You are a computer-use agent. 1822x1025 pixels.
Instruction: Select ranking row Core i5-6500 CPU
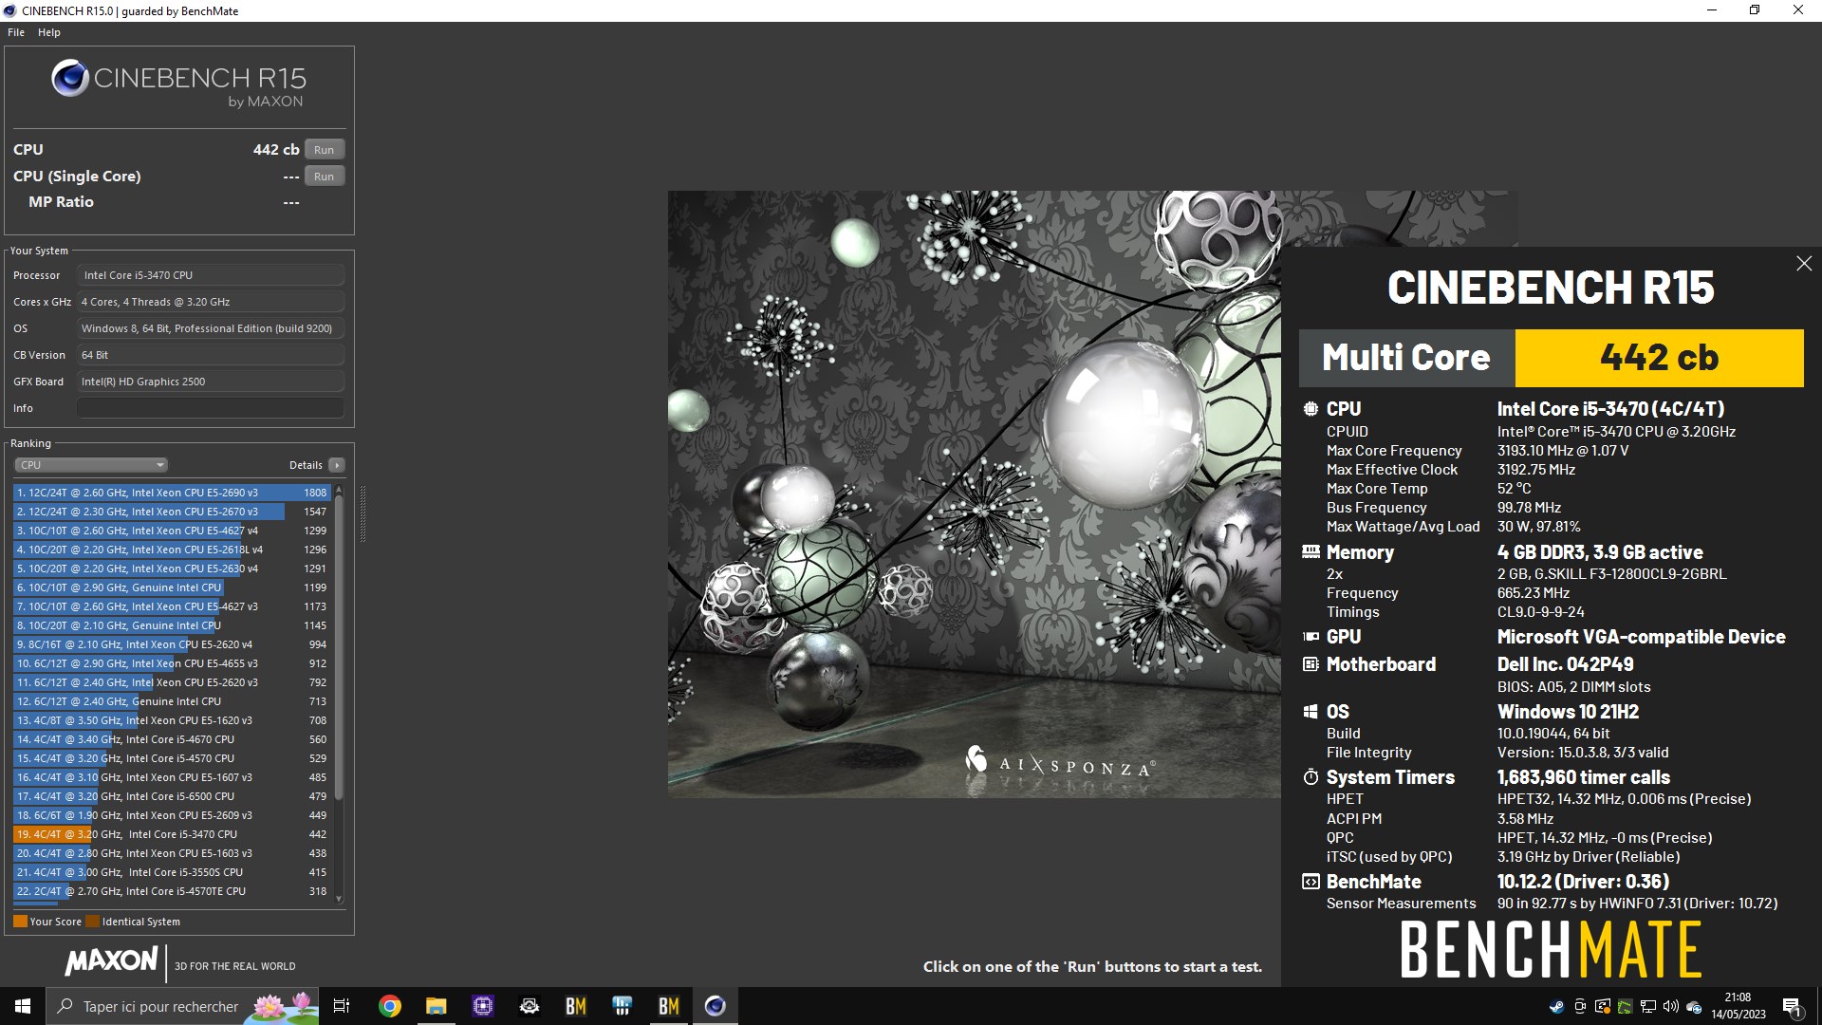click(x=172, y=796)
